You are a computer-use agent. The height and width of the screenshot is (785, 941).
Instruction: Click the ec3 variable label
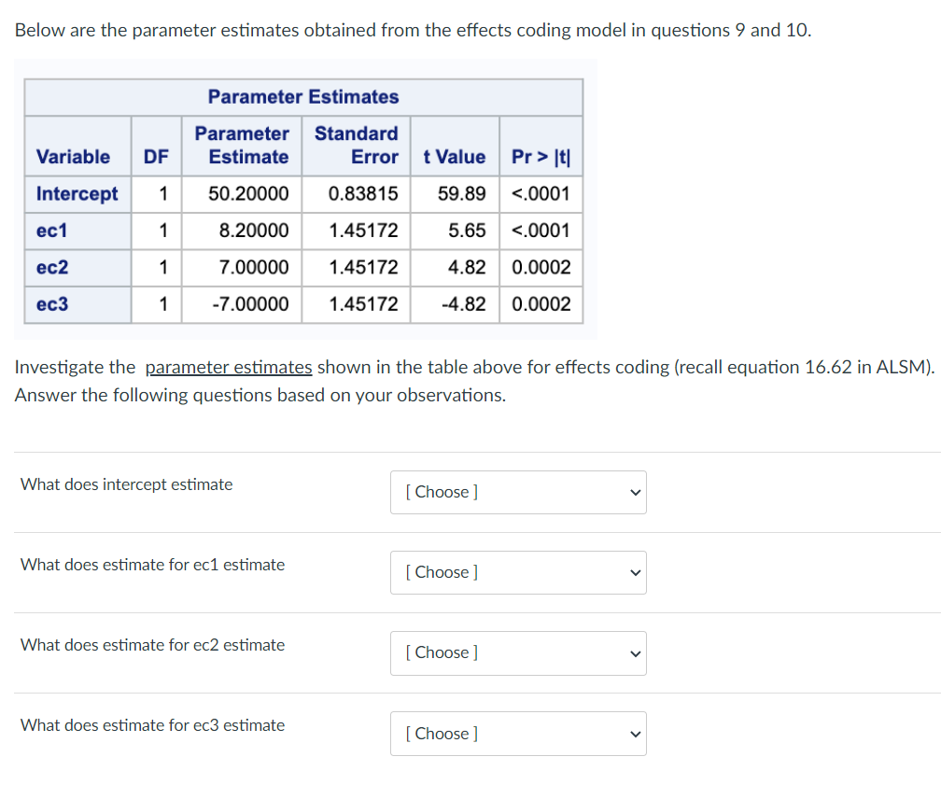pos(49,304)
